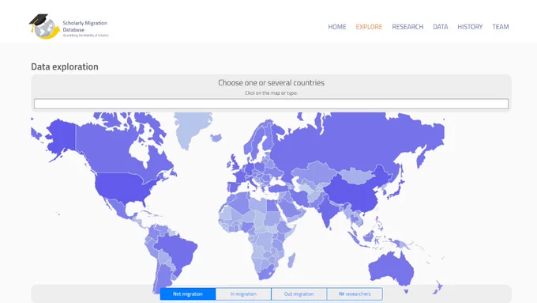The image size is (537, 303).
Task: Go to the RESEARCH page
Action: point(407,27)
